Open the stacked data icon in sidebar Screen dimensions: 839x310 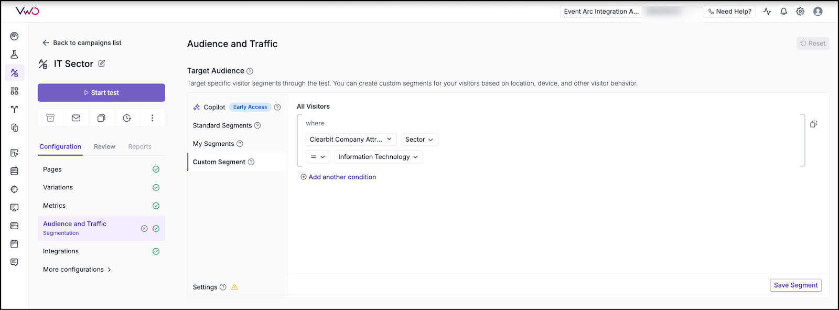(14, 171)
